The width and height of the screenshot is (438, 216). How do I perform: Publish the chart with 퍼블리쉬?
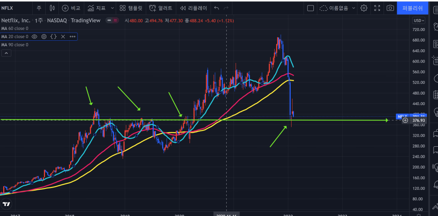coord(412,8)
